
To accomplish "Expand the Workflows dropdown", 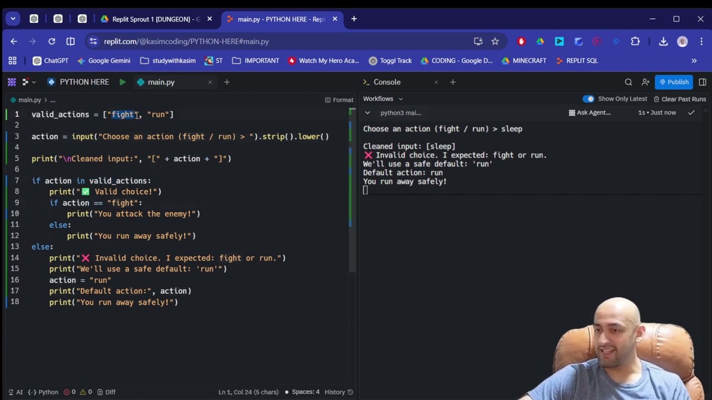I will pos(383,99).
